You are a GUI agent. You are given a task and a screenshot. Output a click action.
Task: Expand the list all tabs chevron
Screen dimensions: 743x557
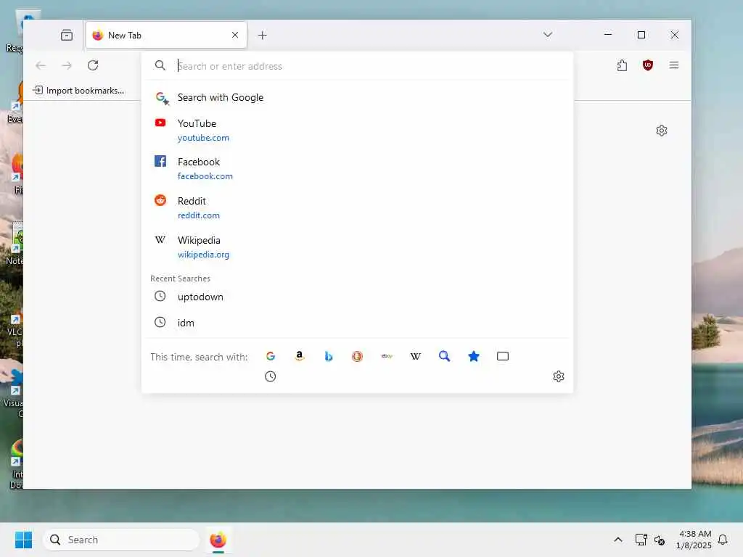click(x=548, y=35)
